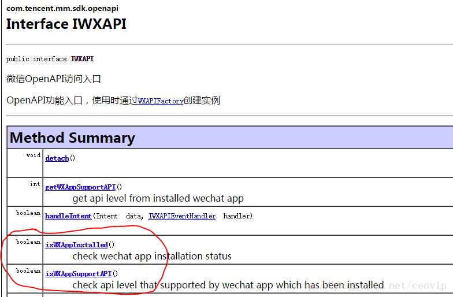Open the isWXAppSupportAPI method link
This screenshot has height=297, width=453.
(x=79, y=274)
